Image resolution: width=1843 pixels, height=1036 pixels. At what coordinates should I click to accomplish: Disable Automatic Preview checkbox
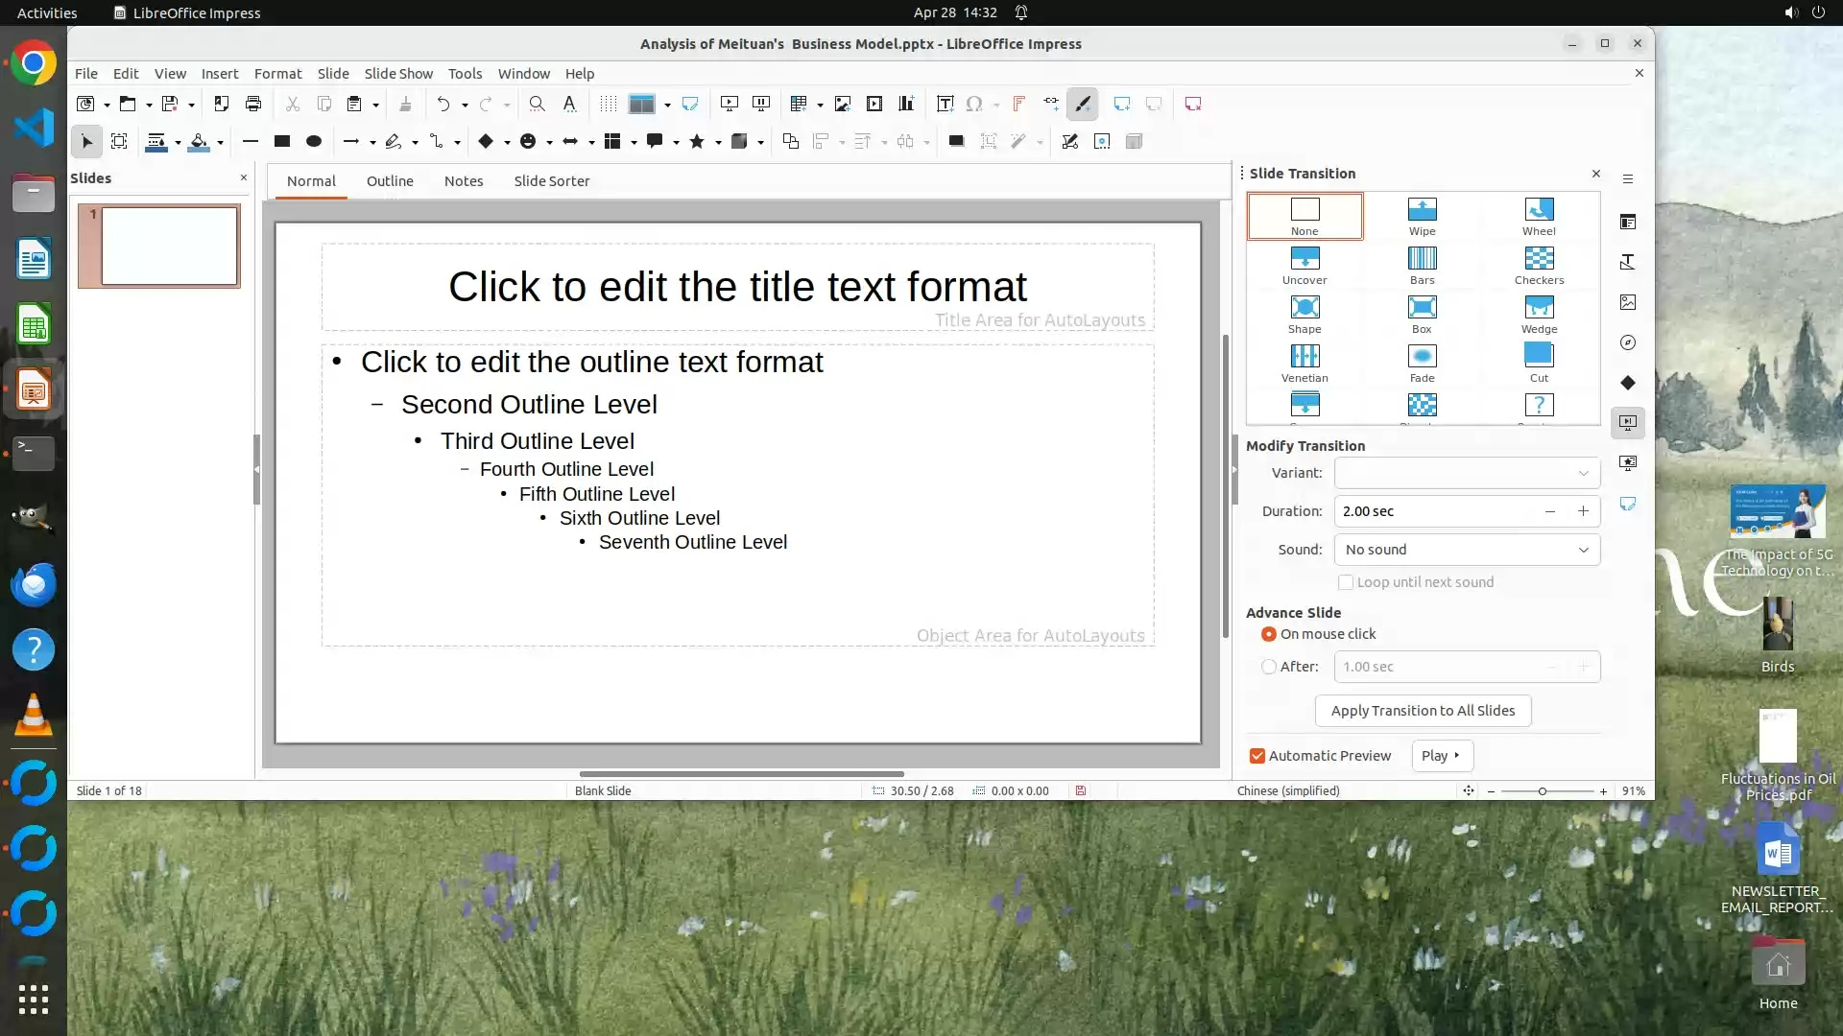[x=1257, y=756]
